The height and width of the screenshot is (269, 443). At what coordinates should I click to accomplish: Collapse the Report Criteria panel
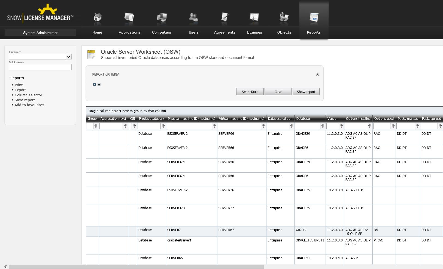coord(317,74)
